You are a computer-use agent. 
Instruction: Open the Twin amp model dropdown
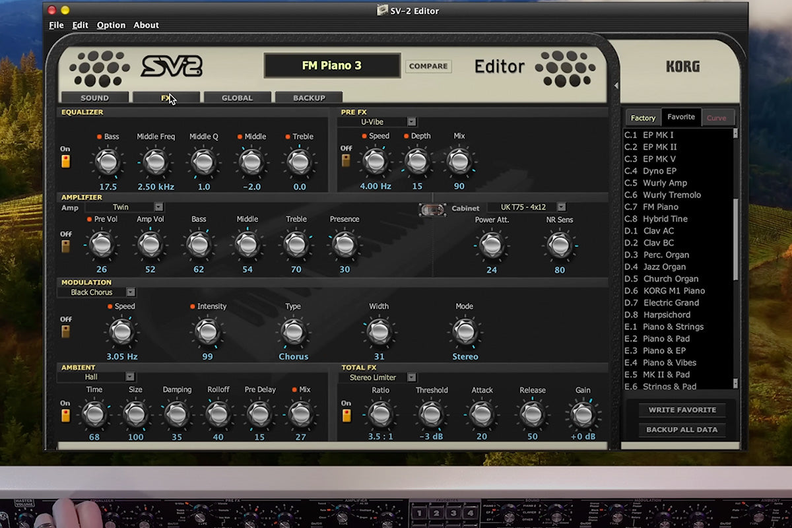158,207
